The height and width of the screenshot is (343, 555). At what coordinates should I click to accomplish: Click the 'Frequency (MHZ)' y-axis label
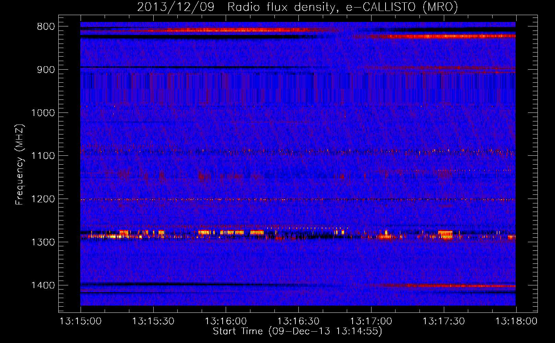click(x=20, y=165)
